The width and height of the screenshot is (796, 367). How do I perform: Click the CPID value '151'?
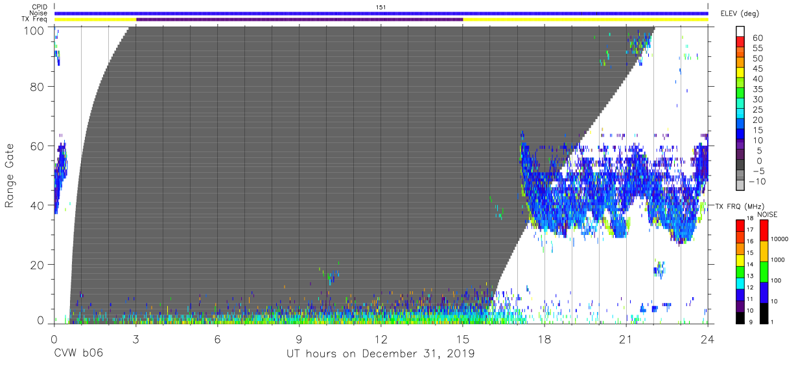click(x=381, y=7)
